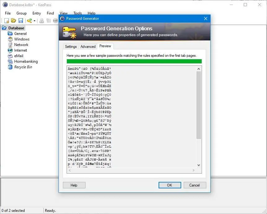Screen dimensions: 267x214
Task: Click the General folder icon
Action: pyautogui.click(x=10, y=34)
